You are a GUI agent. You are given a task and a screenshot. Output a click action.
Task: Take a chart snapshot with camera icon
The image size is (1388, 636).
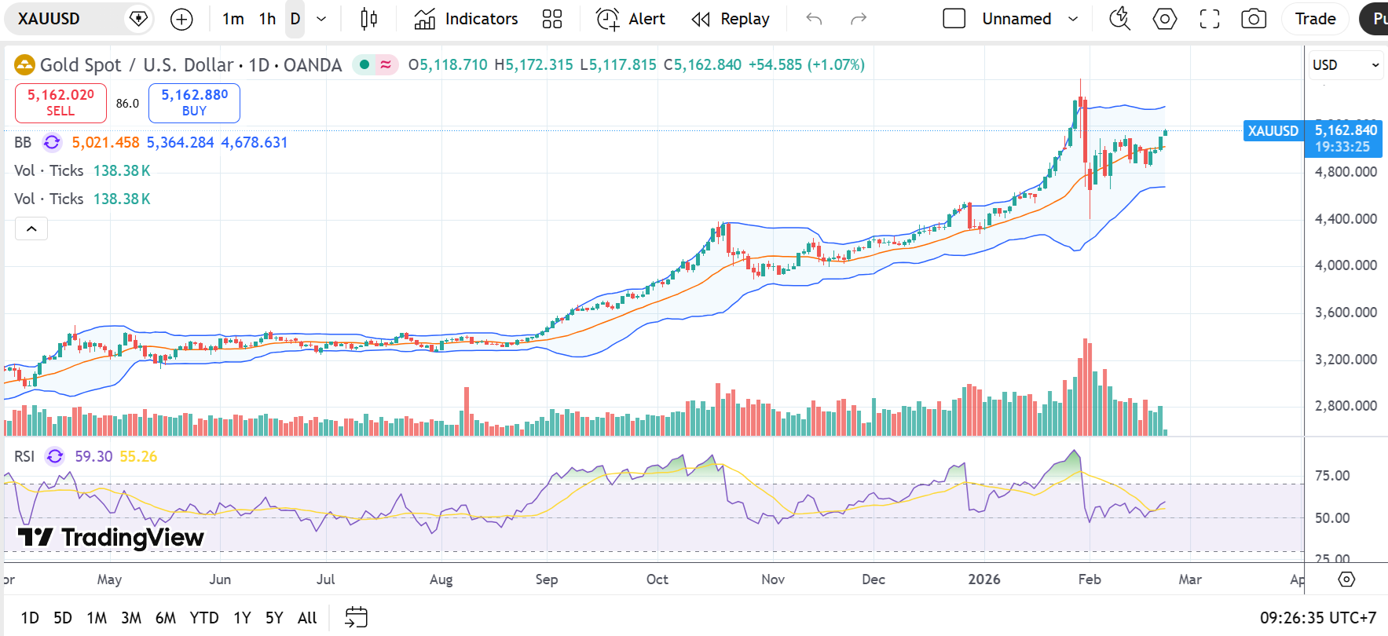(1254, 19)
